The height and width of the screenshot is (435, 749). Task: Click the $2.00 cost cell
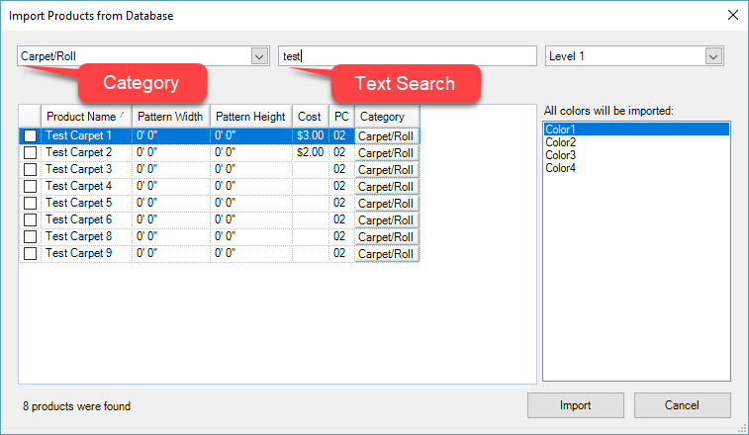(311, 152)
